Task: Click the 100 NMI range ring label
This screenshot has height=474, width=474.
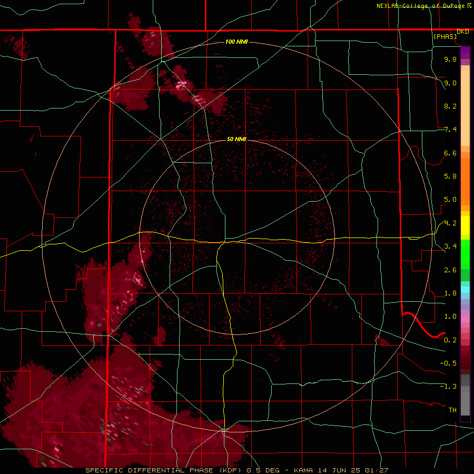Action: [236, 42]
